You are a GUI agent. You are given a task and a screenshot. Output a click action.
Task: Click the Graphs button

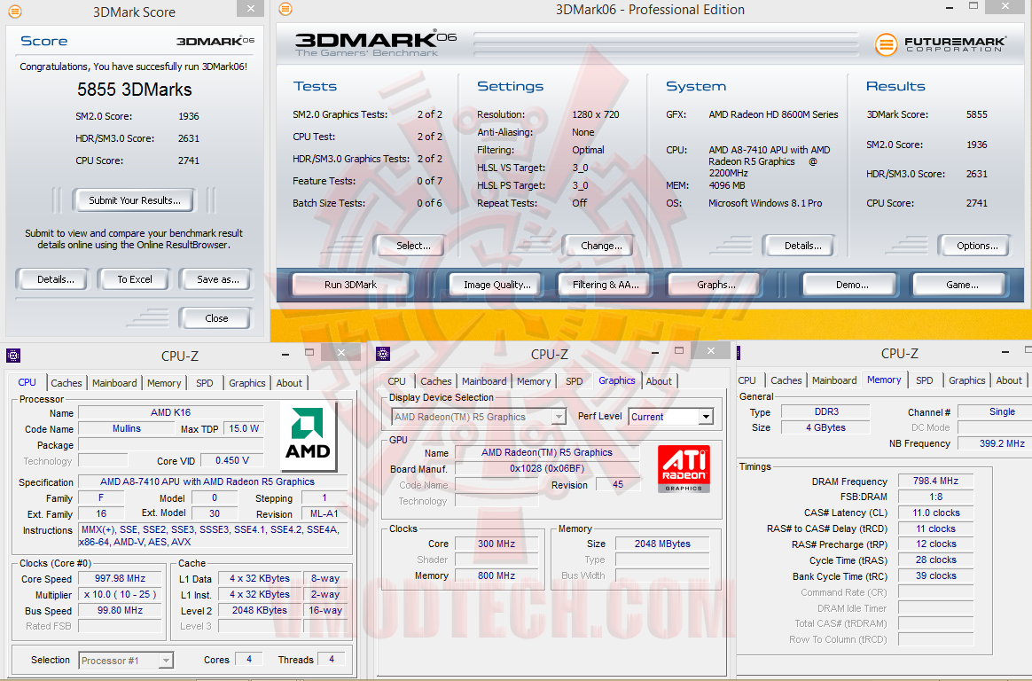716,285
